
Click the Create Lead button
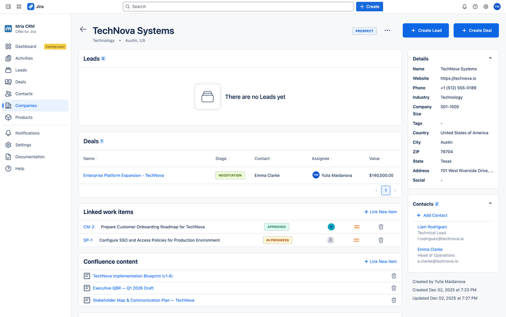(425, 30)
